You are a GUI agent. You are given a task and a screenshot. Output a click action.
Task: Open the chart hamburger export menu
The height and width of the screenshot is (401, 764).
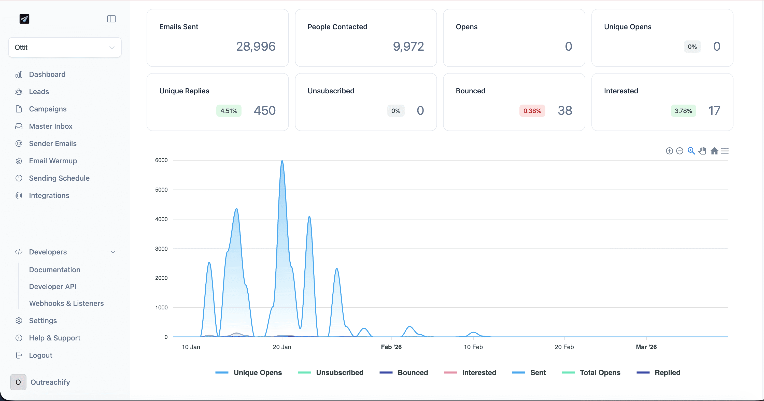click(x=725, y=151)
